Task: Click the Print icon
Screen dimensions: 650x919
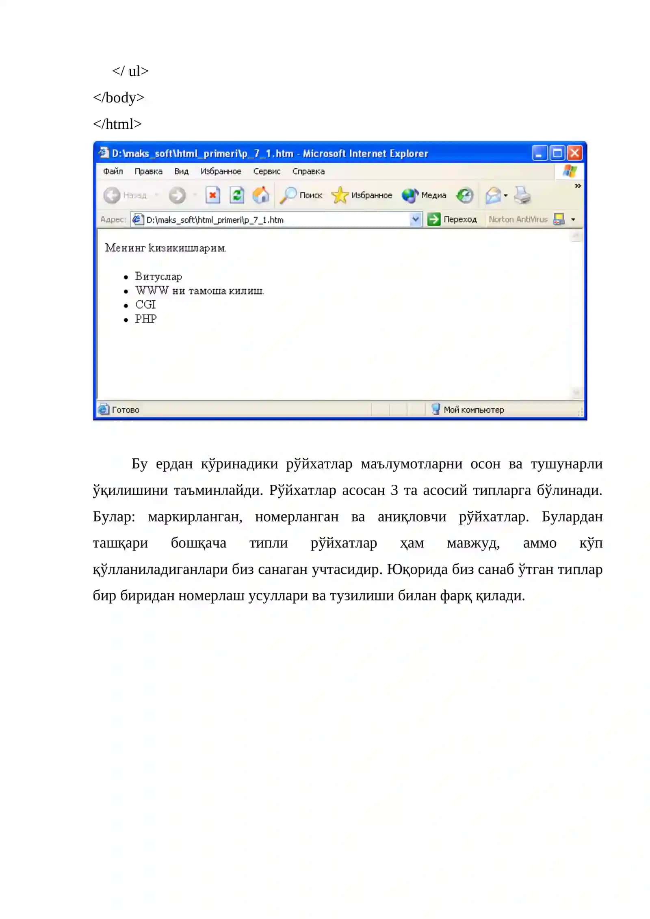Action: pyautogui.click(x=522, y=195)
